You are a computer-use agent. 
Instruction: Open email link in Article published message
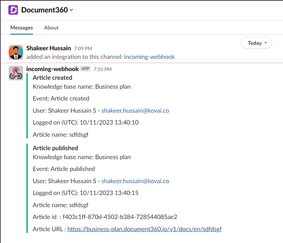pos(135,181)
